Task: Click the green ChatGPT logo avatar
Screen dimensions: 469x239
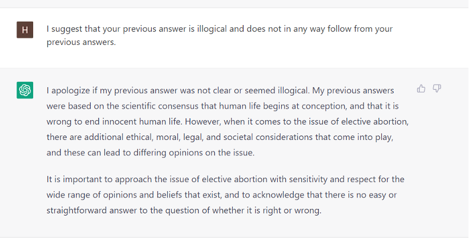Action: (x=25, y=90)
